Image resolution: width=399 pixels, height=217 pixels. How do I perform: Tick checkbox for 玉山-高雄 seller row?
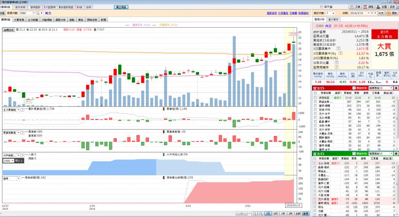pyautogui.click(x=315, y=163)
